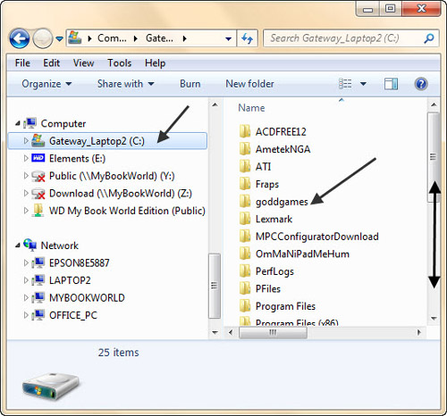
Task: Open the View menu
Action: click(x=83, y=63)
